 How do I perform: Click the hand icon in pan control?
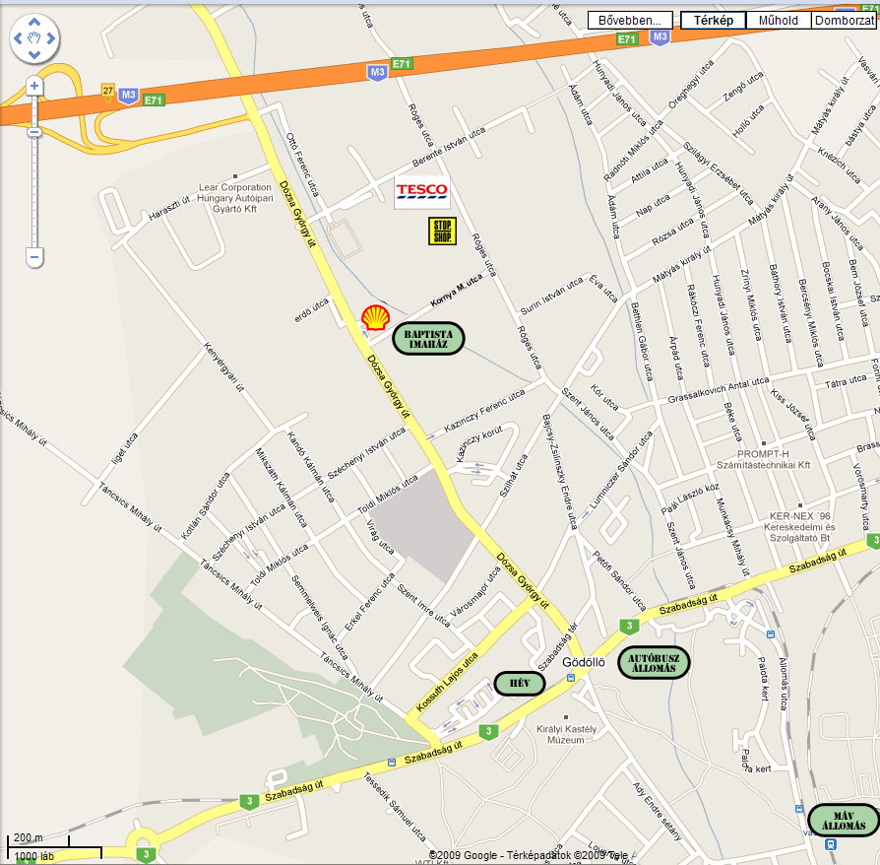click(x=34, y=38)
